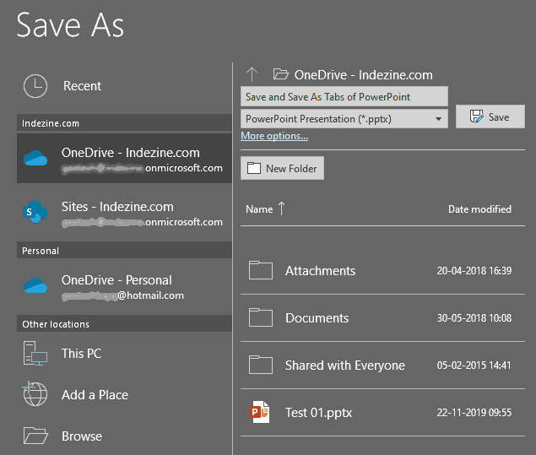This screenshot has width=536, height=455.
Task: Select the Test 01.pptx file
Action: point(382,412)
